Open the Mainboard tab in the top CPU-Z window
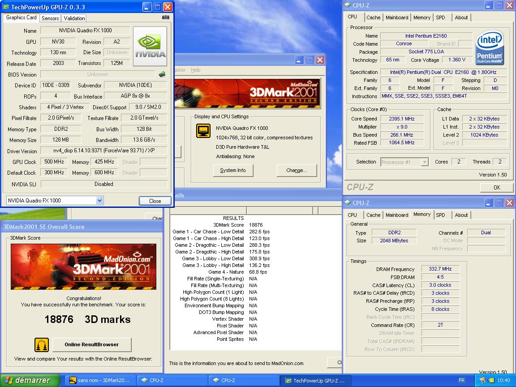Image resolution: width=516 pixels, height=387 pixels. coord(397,17)
